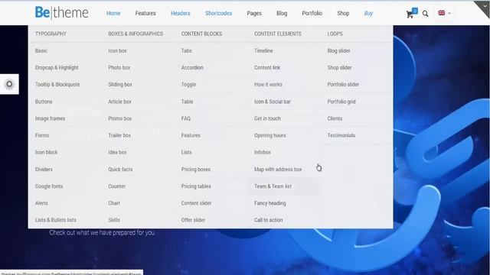Open Dividers shortcode
Viewport: 490px width, 275px height.
pos(44,170)
